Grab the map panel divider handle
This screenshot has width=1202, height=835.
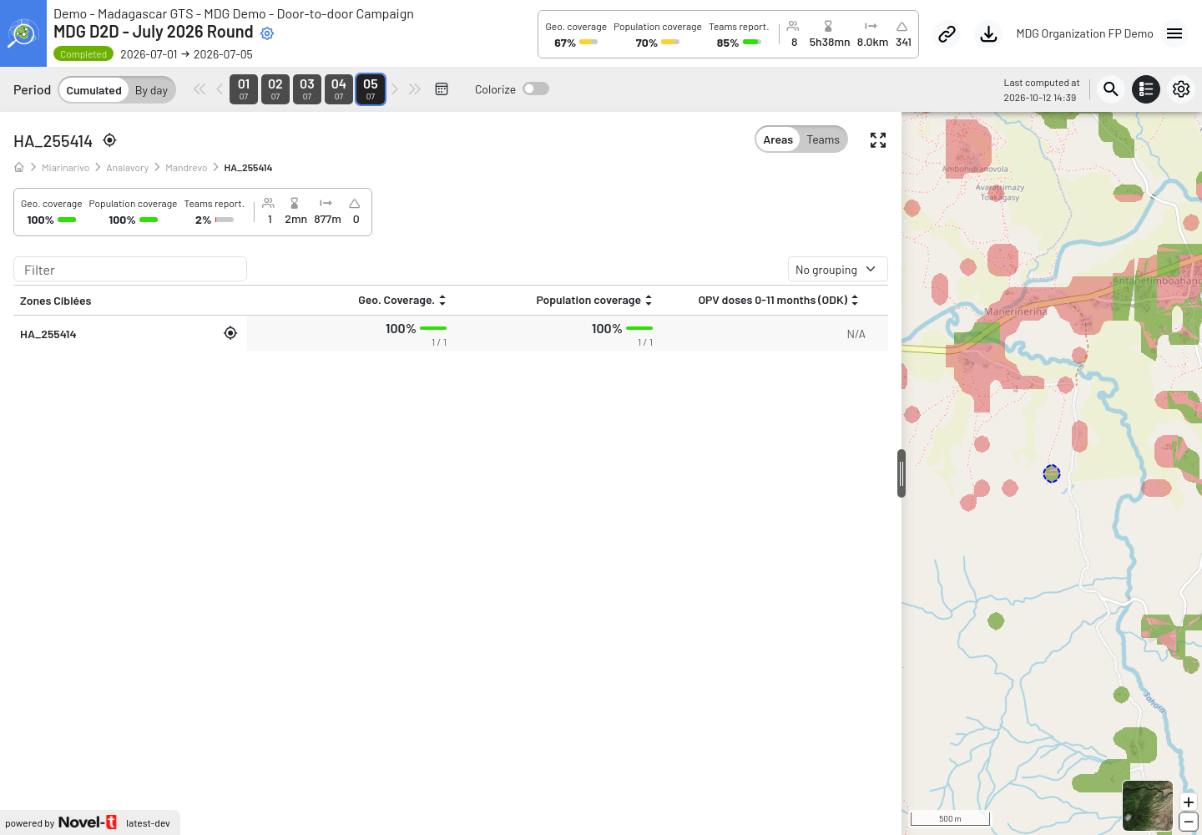(x=901, y=473)
